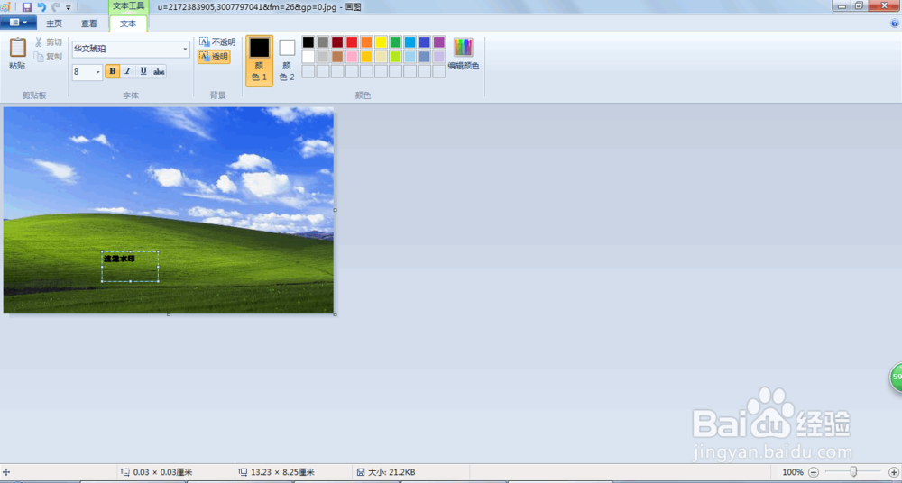The width and height of the screenshot is (902, 483).
Task: Click the zoom slider handle
Action: point(853,472)
